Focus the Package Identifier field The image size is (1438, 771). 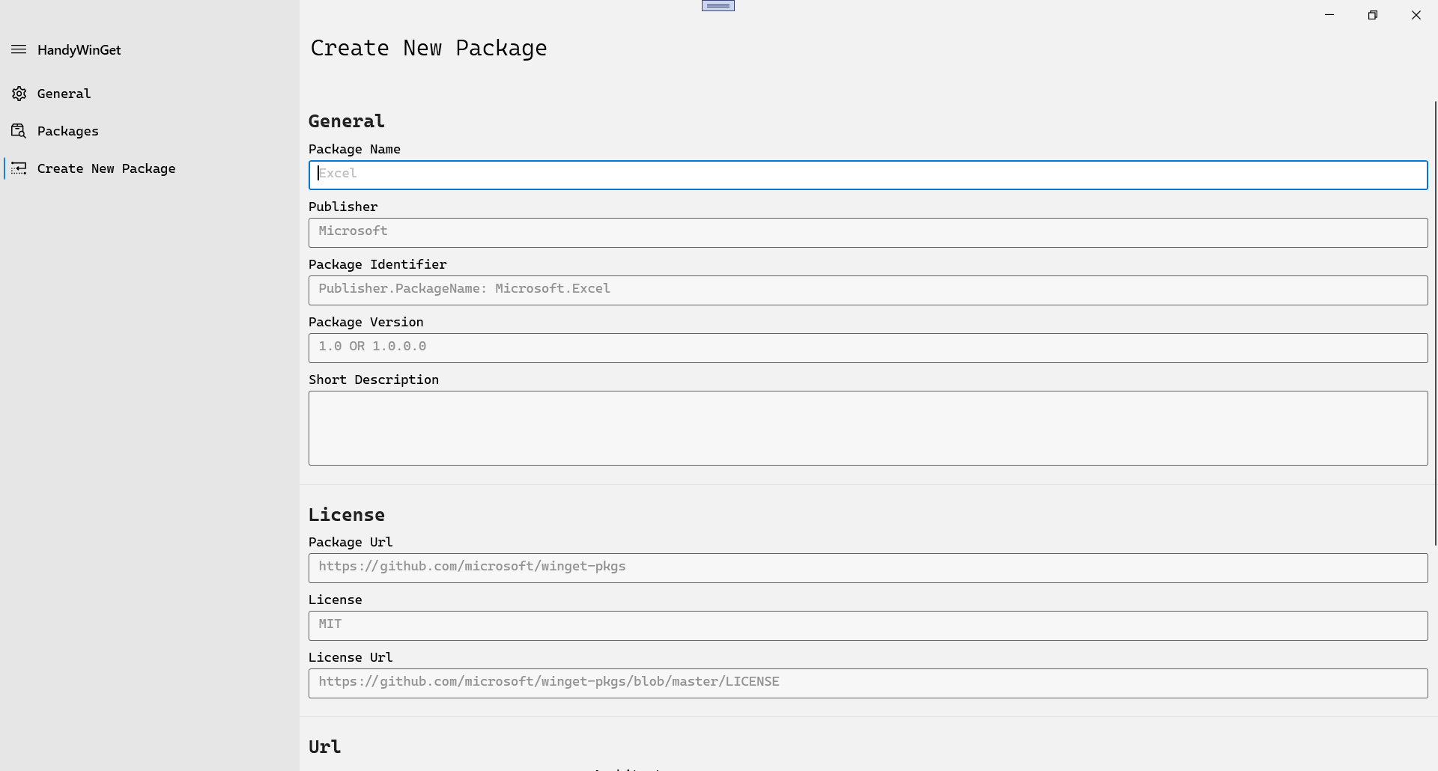(x=868, y=290)
